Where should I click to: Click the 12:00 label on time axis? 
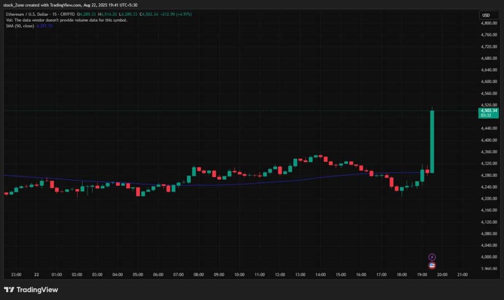click(x=280, y=274)
